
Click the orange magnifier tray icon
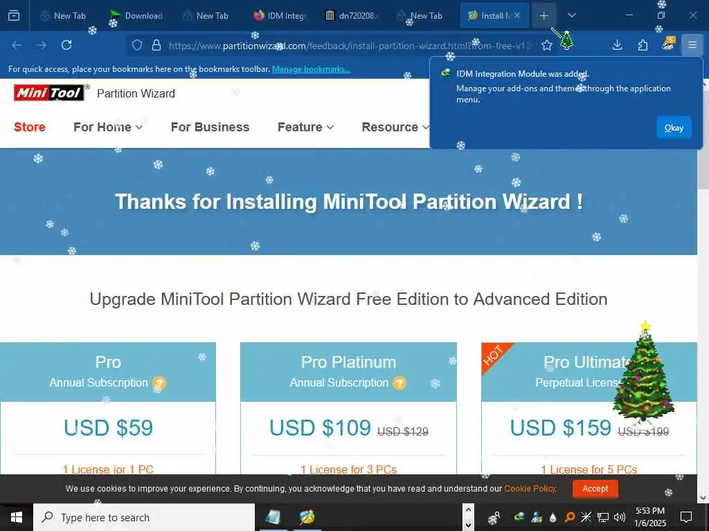(x=570, y=517)
